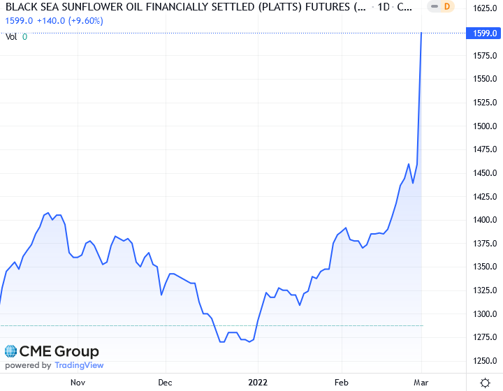Open the TradingView link
Viewport: 503px width, 391px height.
tap(79, 365)
